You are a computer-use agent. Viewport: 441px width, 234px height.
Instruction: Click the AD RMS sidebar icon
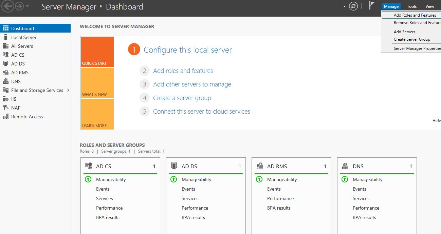coord(6,73)
